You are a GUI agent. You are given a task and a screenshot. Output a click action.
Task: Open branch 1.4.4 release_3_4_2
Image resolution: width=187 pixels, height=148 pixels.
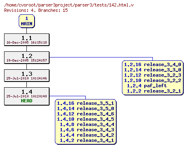click(87, 135)
